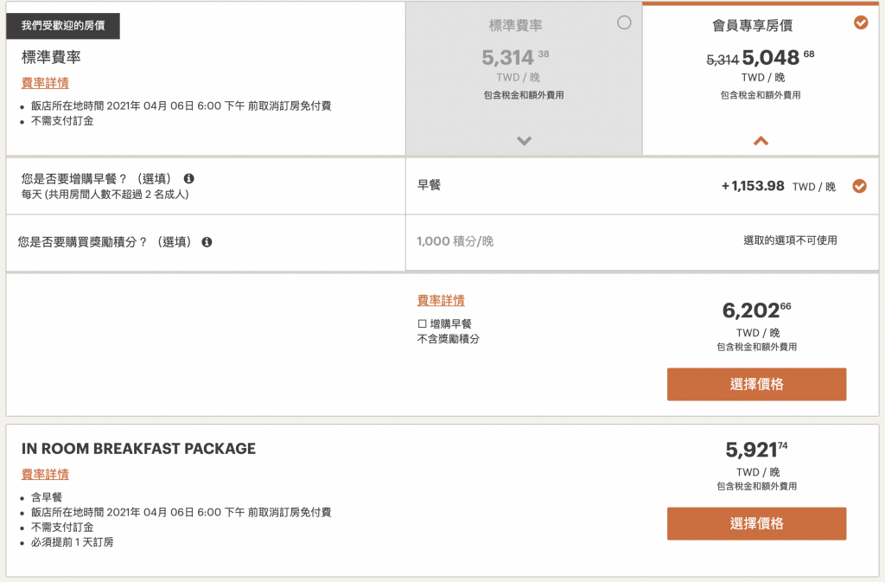Collapse the 會員專享房價 up chevron
This screenshot has height=582, width=885.
point(761,141)
